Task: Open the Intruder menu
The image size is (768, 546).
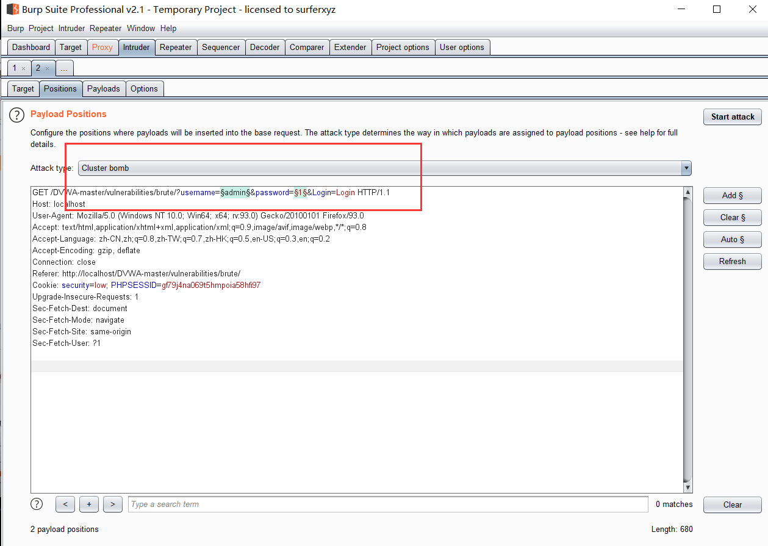Action: [73, 29]
